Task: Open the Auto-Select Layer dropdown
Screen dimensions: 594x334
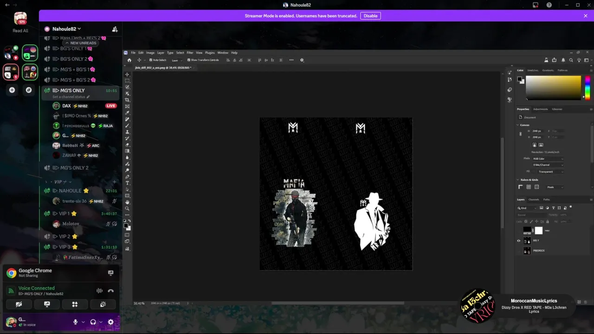Action: [178, 60]
